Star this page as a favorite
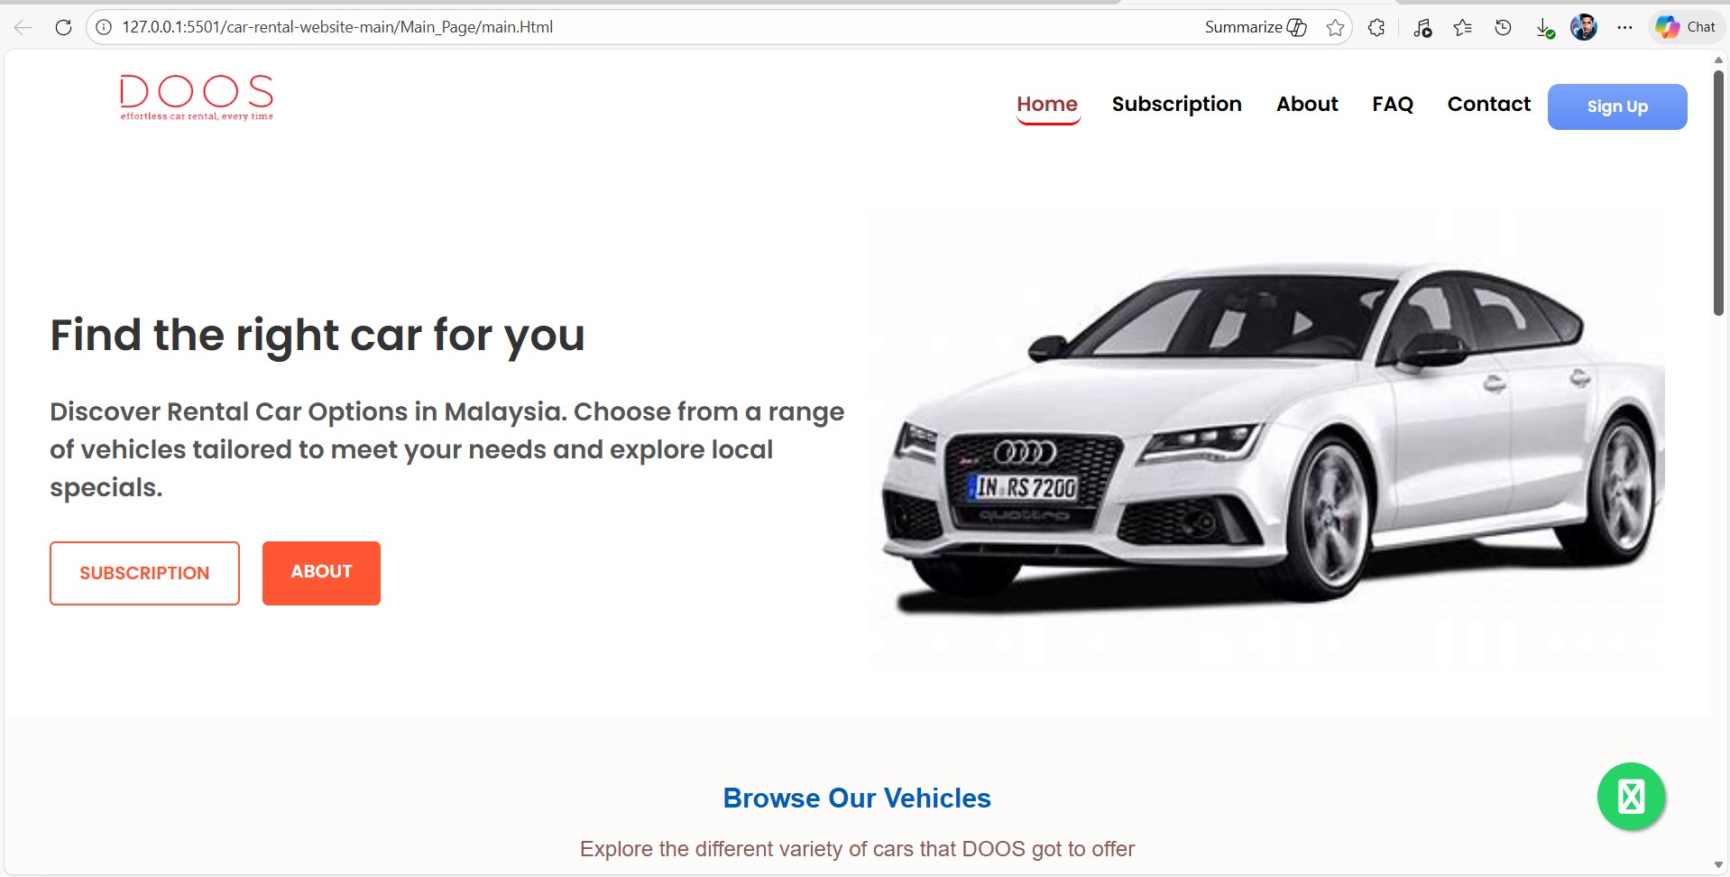The height and width of the screenshot is (877, 1730). coord(1335,28)
